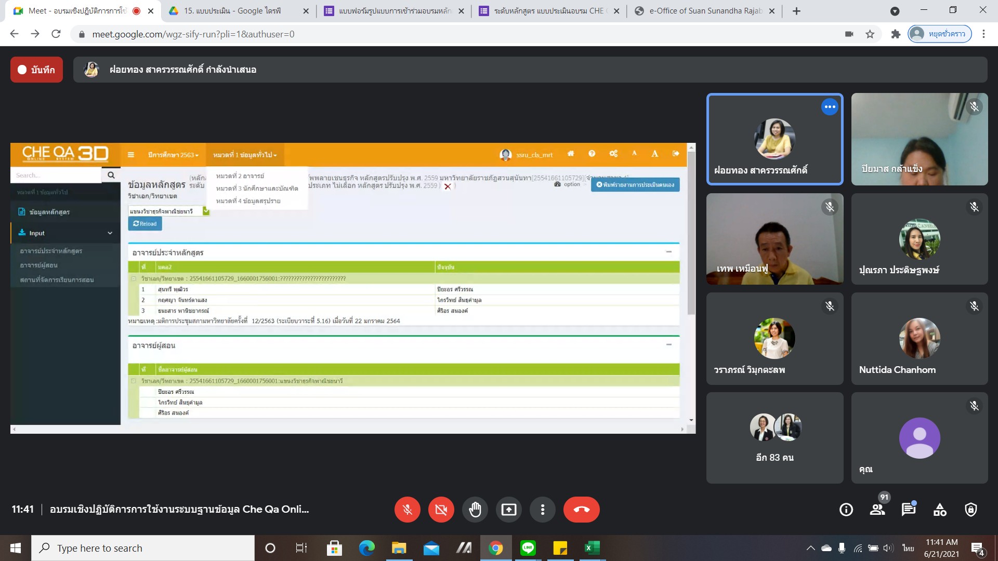Click the red recording บันทึก indicator
The width and height of the screenshot is (998, 561).
click(x=36, y=70)
